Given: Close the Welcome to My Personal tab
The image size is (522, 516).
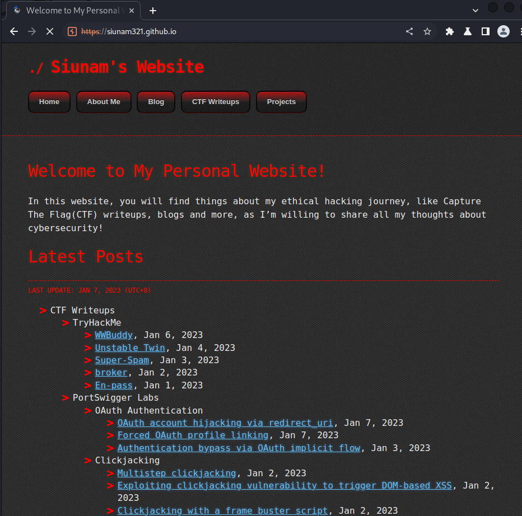Looking at the screenshot, I should pyautogui.click(x=132, y=11).
